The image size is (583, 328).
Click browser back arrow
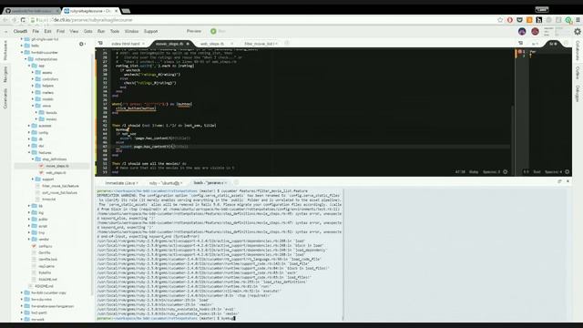pos(5,20)
